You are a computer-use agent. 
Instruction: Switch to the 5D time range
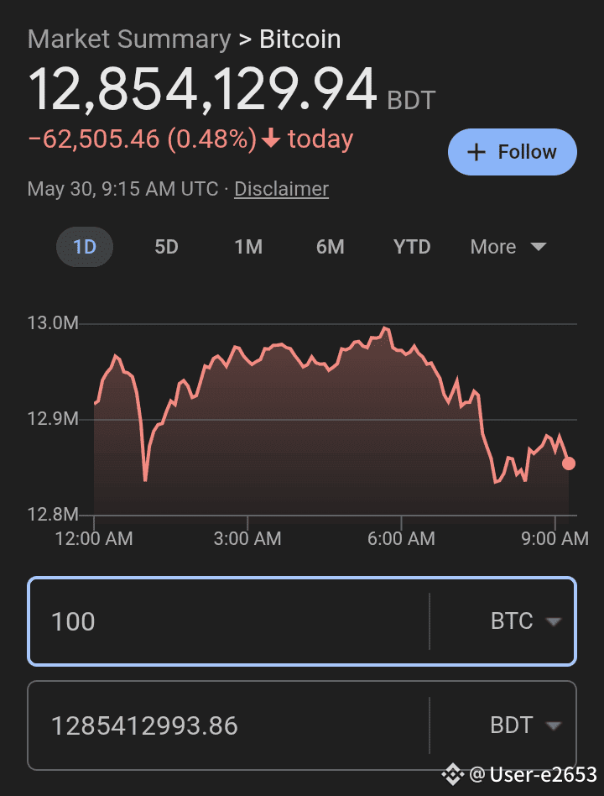coord(166,247)
